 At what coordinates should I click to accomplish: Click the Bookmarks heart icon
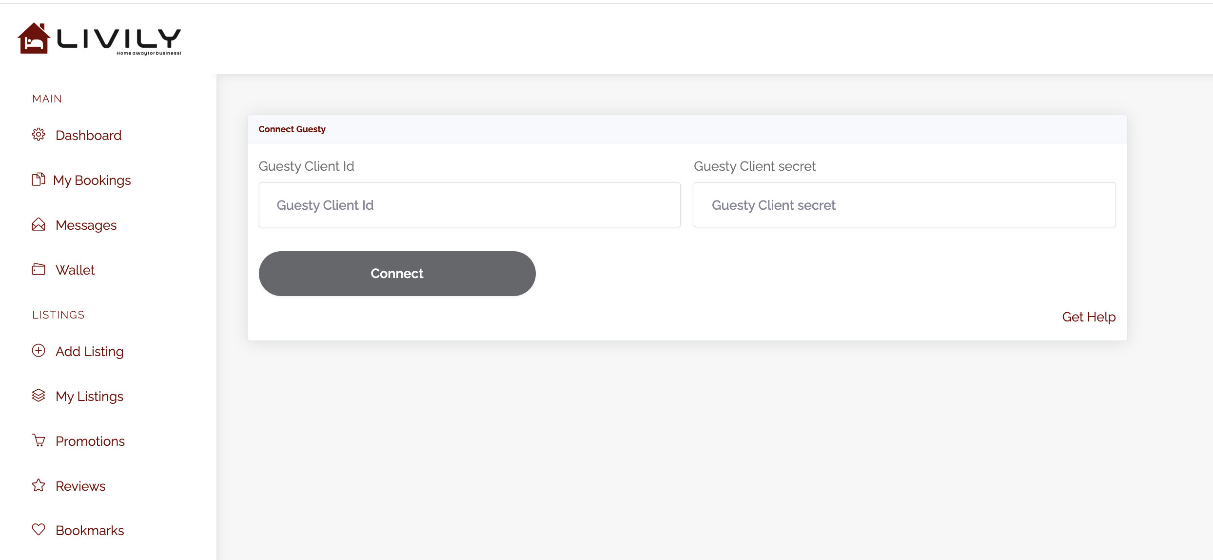39,530
